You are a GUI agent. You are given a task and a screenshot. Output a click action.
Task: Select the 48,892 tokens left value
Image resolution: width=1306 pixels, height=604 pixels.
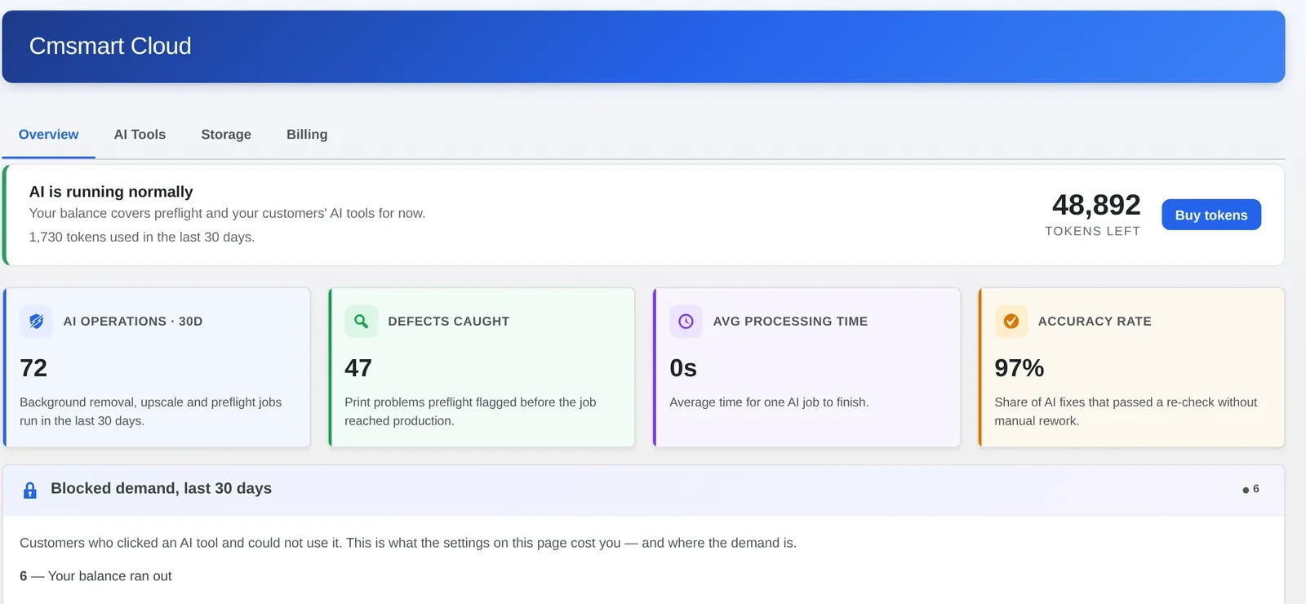[1096, 205]
